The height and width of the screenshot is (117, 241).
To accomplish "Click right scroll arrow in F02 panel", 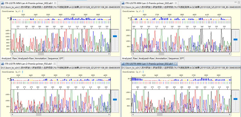I will tap(109, 114).
